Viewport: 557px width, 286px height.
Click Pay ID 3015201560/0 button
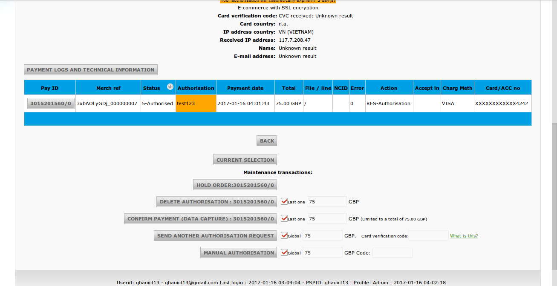(51, 103)
